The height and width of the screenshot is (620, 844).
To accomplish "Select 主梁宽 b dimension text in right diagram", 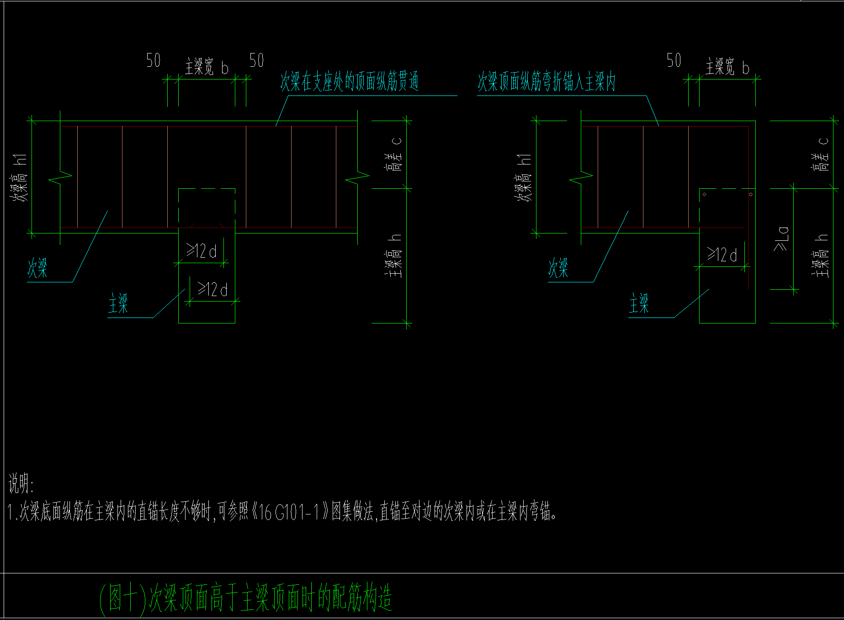I will tap(727, 67).
